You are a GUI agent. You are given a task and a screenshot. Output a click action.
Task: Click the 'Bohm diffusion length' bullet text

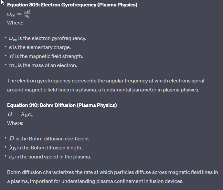(x=46, y=148)
